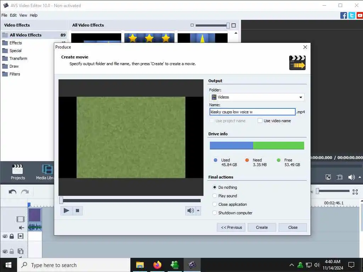
Task: Open the Projects section
Action: 18,172
